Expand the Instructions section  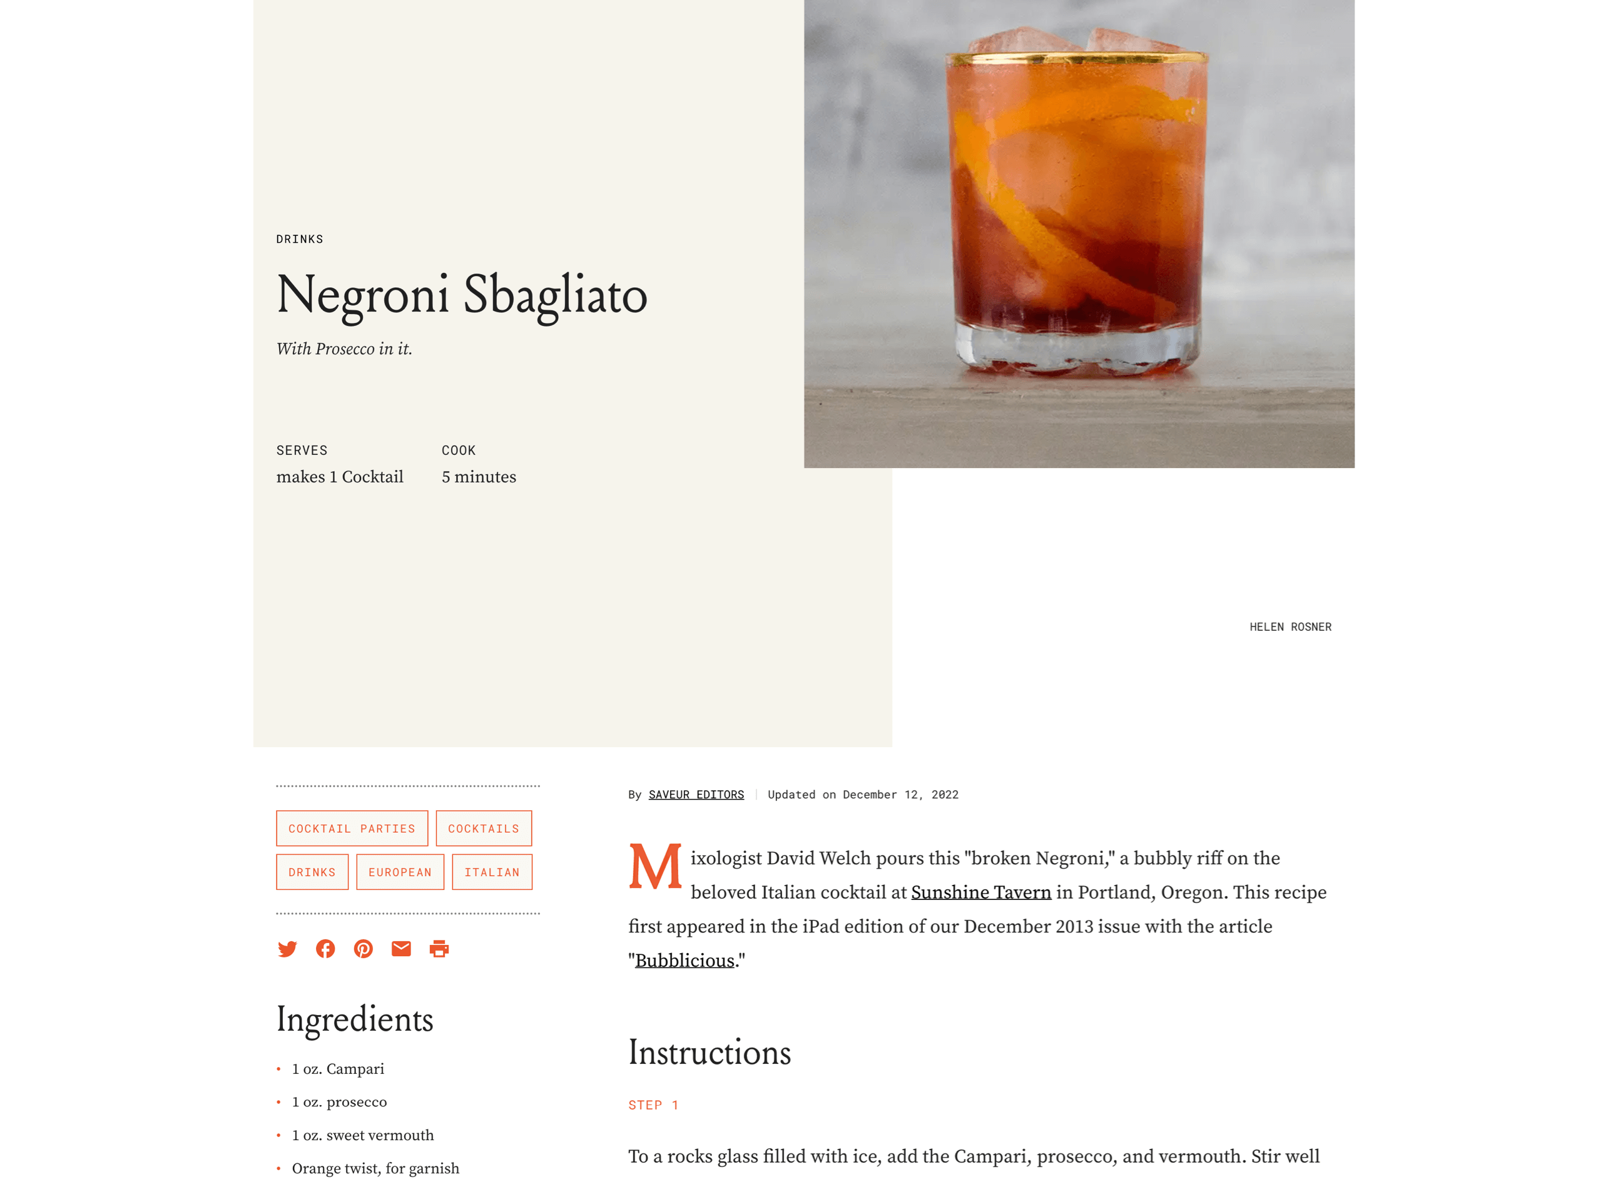tap(711, 1053)
